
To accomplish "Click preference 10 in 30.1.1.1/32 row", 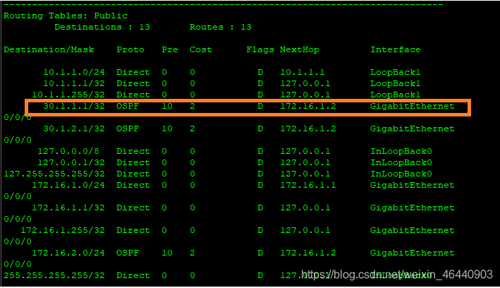I will 167,107.
